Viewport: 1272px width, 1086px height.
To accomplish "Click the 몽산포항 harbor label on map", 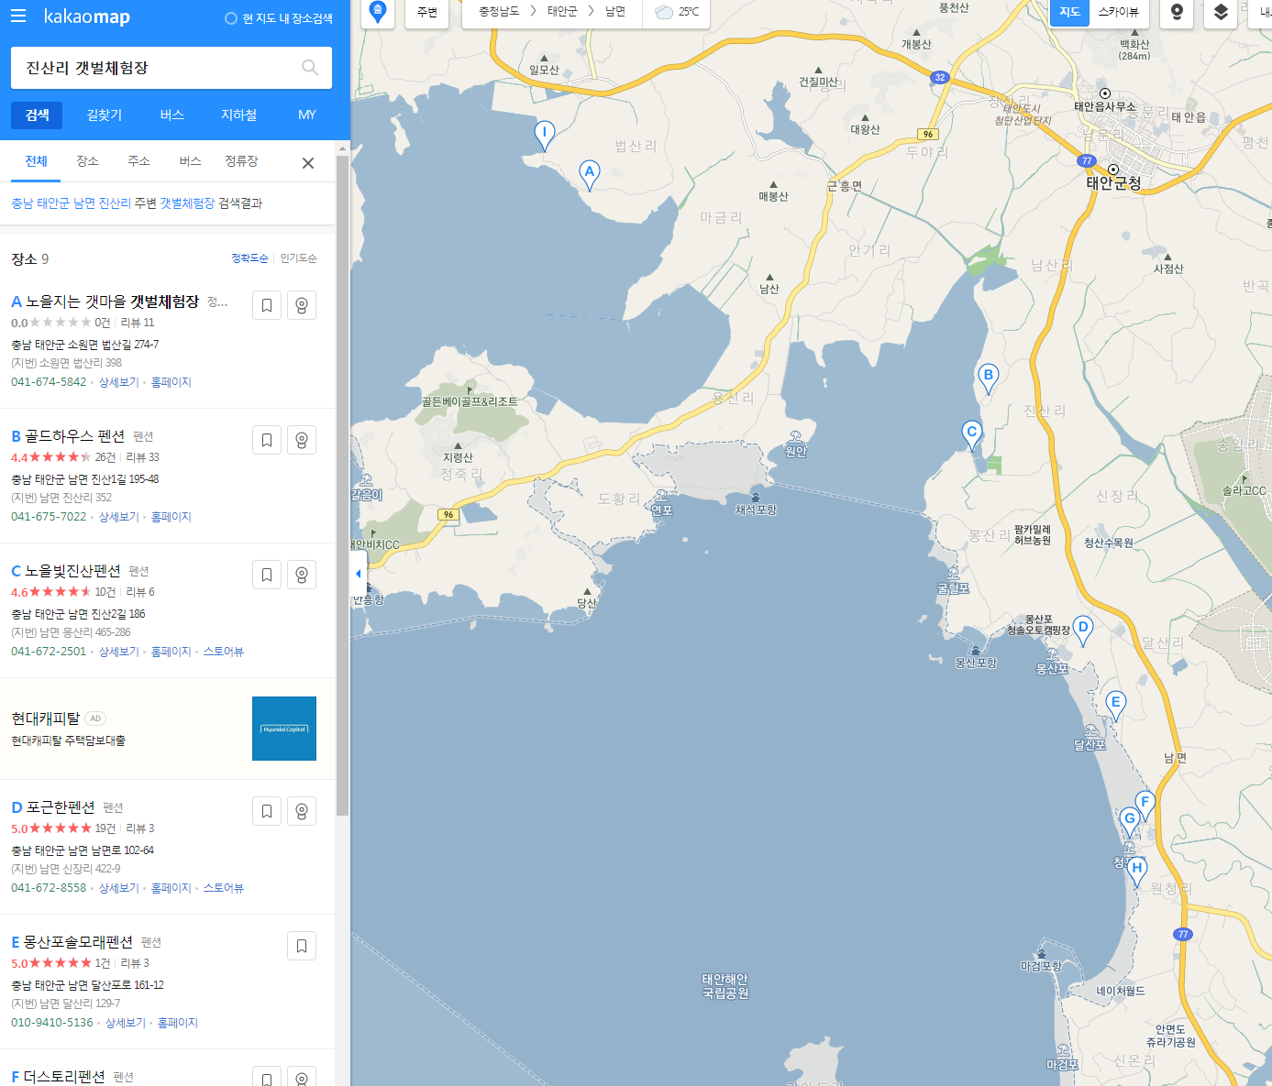I will pos(975,663).
